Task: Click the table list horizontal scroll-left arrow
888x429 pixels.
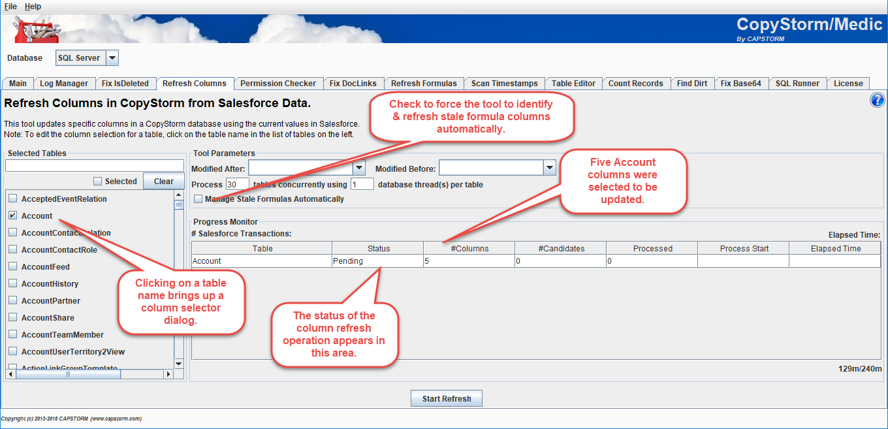Action: point(10,374)
